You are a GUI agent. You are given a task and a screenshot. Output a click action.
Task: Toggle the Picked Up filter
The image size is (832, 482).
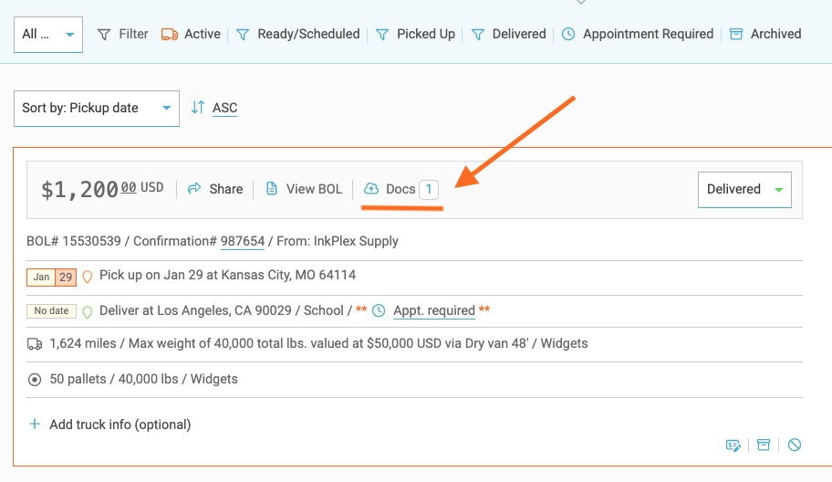point(416,34)
